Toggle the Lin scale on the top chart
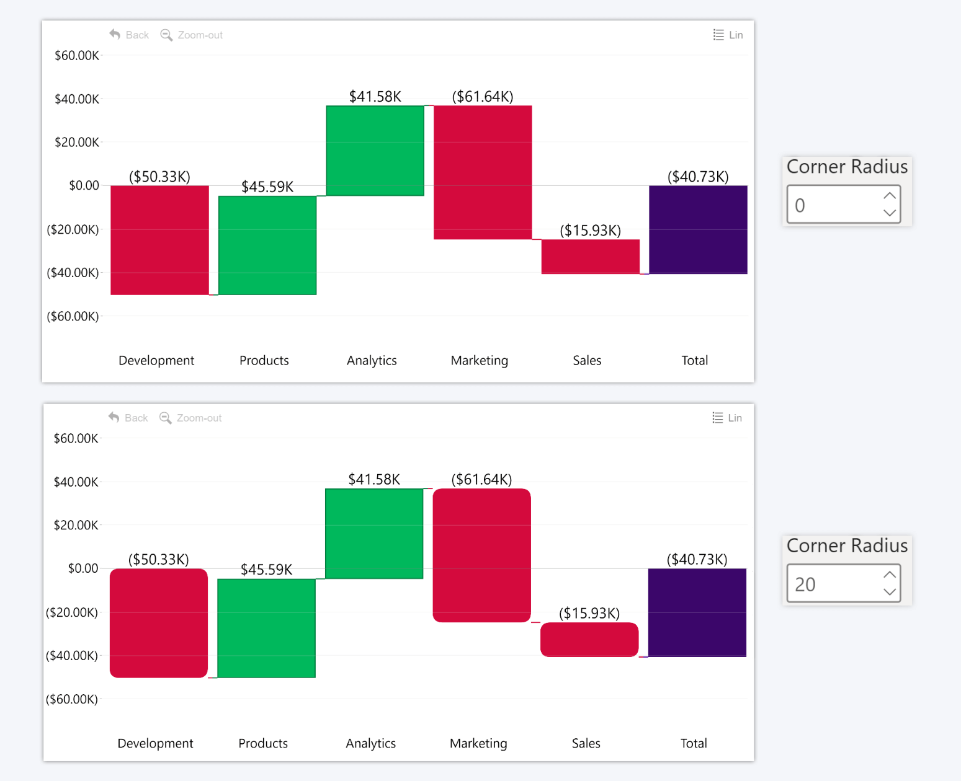This screenshot has width=961, height=781. (735, 35)
